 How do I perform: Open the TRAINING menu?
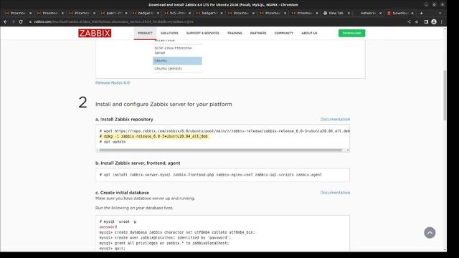pyautogui.click(x=235, y=33)
